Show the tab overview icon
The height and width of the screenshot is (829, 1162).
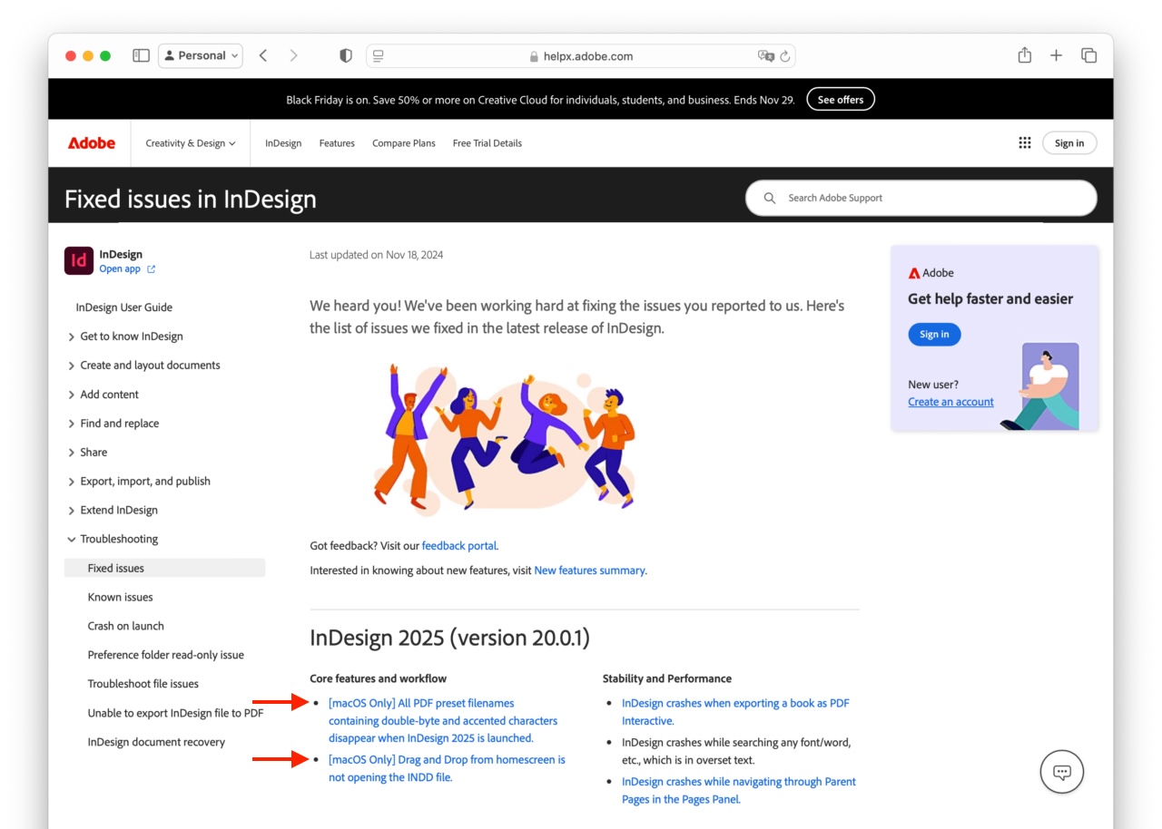(x=1088, y=55)
